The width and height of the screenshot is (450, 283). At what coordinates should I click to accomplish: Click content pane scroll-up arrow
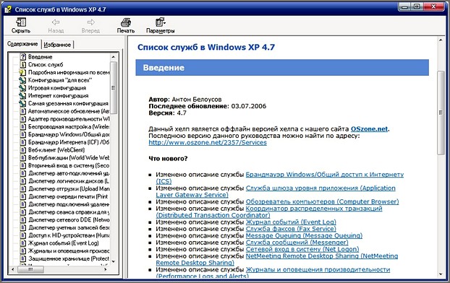click(441, 40)
